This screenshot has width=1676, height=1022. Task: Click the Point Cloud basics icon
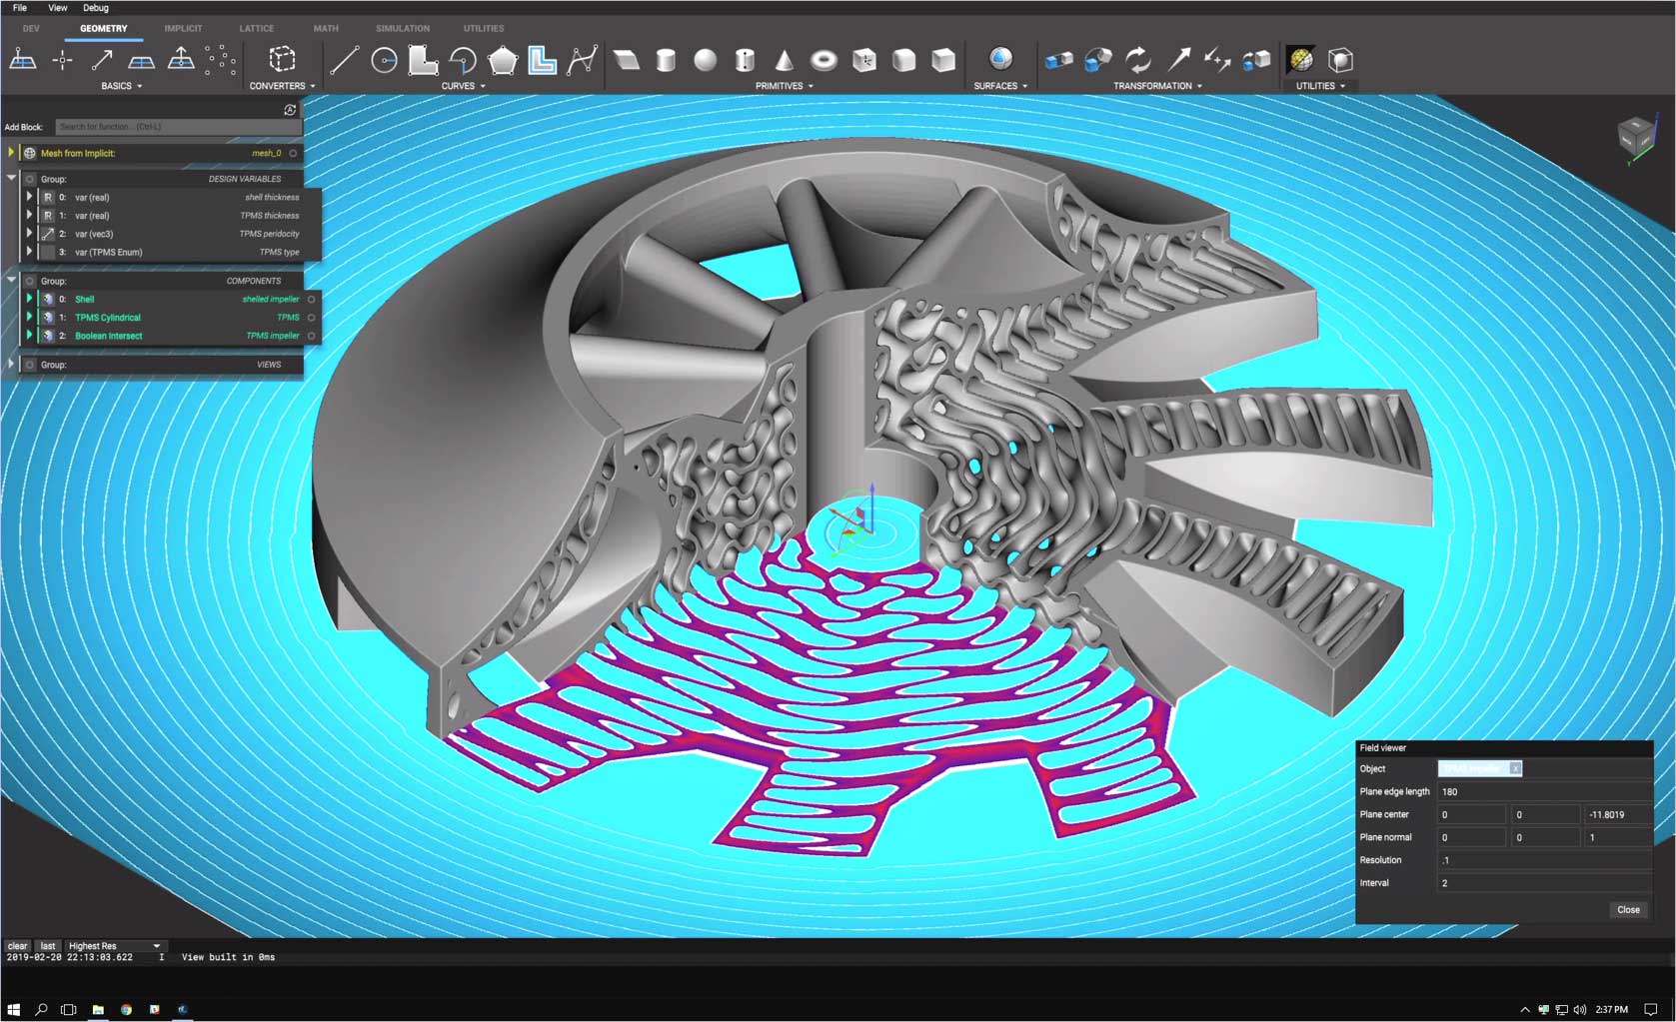(x=221, y=61)
